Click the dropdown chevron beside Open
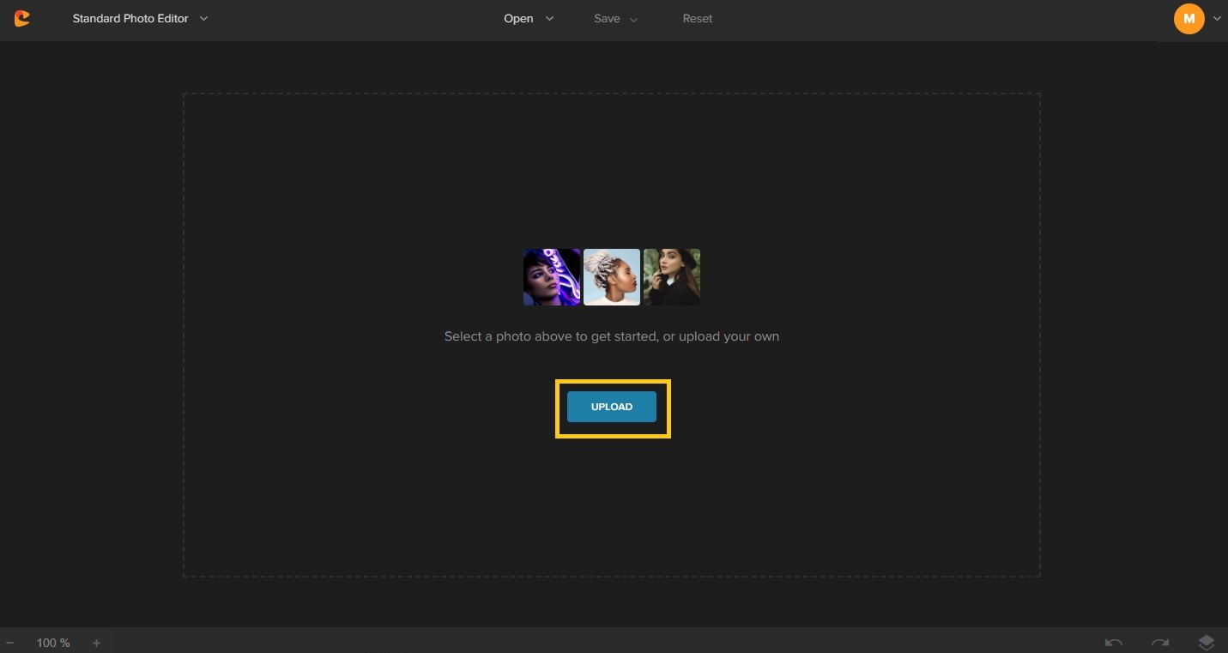 [549, 18]
